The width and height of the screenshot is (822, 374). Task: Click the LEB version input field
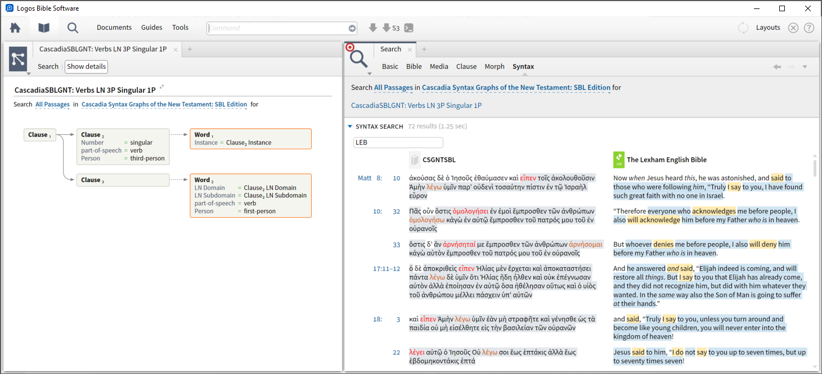click(398, 143)
